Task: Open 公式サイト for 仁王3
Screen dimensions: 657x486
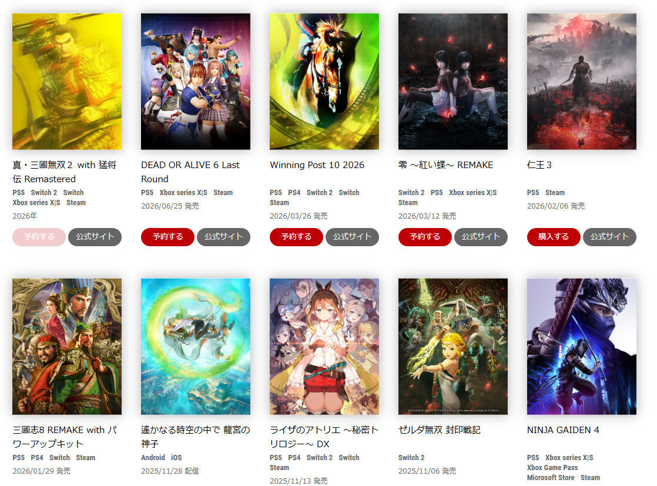Action: (x=609, y=237)
